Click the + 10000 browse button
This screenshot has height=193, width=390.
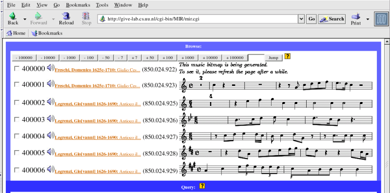(210, 58)
